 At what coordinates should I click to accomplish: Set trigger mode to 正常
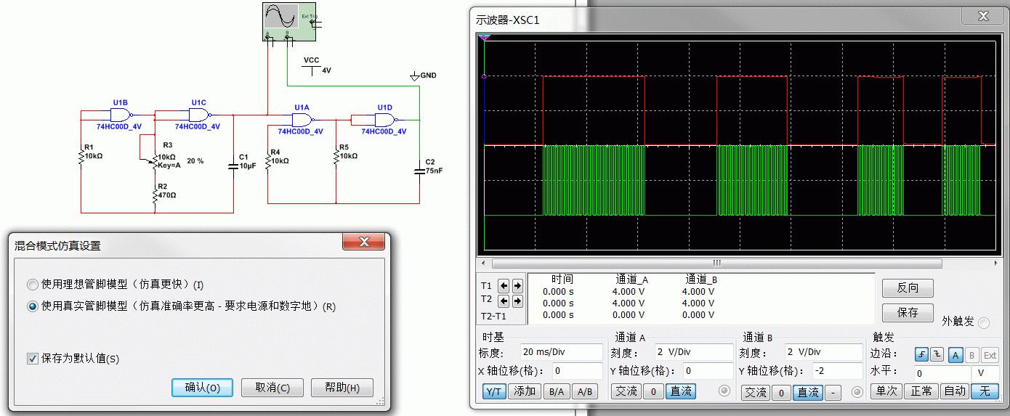tap(921, 391)
